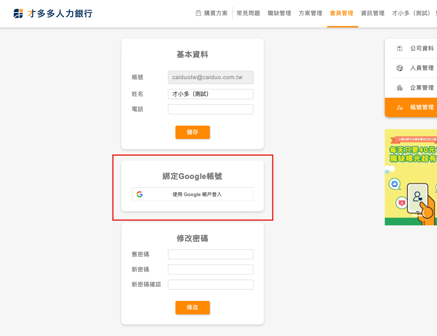Viewport: 437px width, 336px height.
Task: Open the 資訊管理 navigation item
Action: [373, 13]
